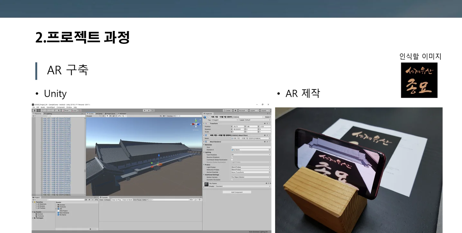Click the Project panel create plus icon

tap(33, 200)
